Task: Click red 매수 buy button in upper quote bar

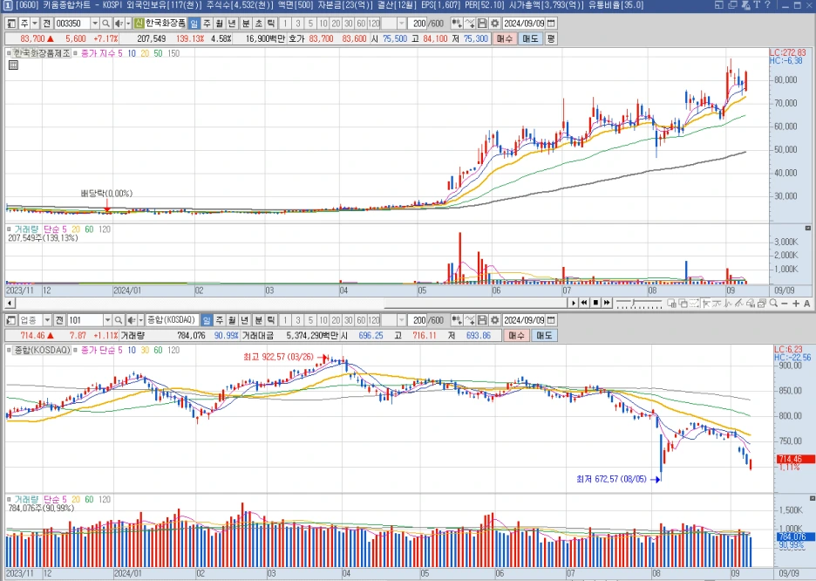Action: click(504, 38)
